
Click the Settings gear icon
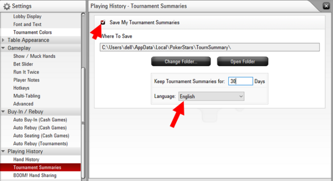(7, 6)
